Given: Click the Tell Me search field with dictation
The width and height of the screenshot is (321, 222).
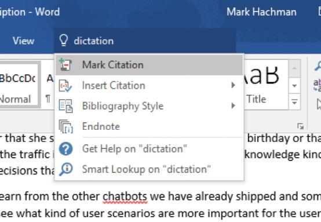Looking at the screenshot, I should (x=145, y=41).
